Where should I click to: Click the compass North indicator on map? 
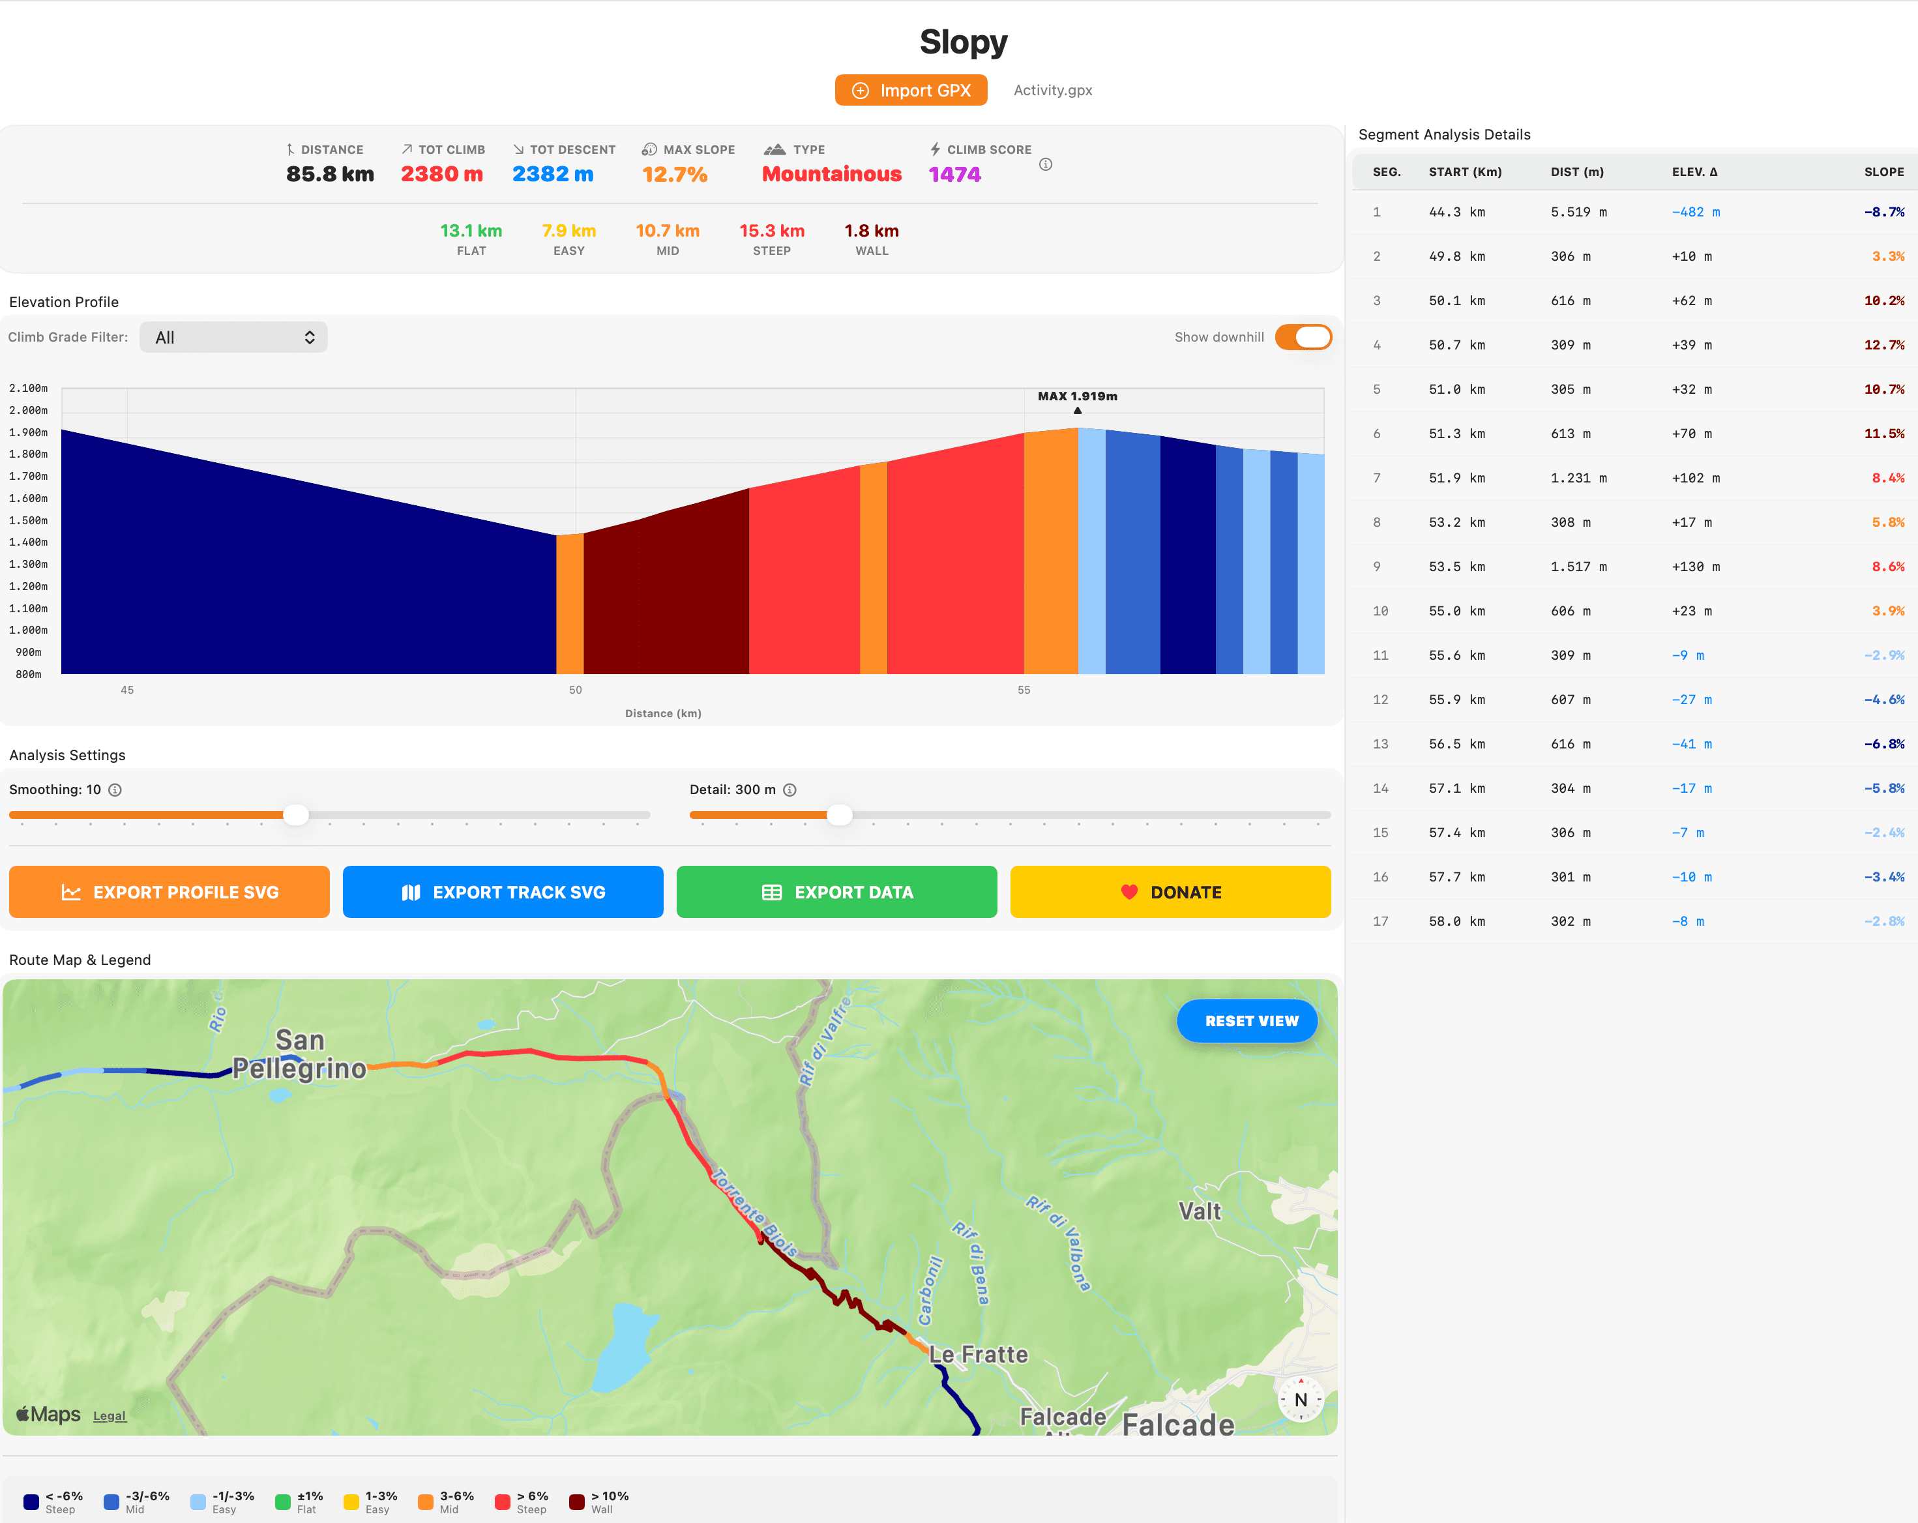(x=1300, y=1399)
